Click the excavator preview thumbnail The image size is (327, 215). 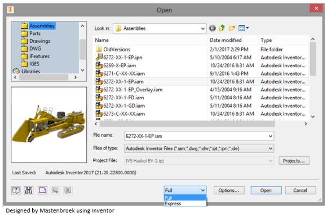tap(49, 125)
